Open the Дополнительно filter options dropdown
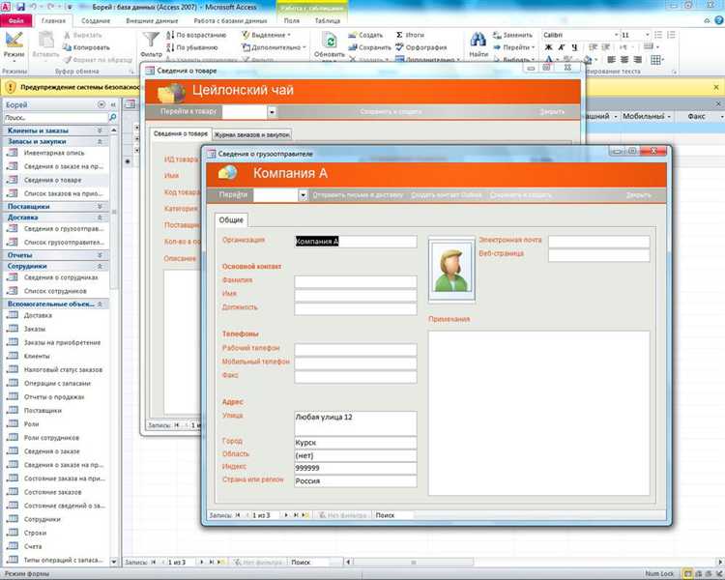725x580 pixels. (x=274, y=47)
